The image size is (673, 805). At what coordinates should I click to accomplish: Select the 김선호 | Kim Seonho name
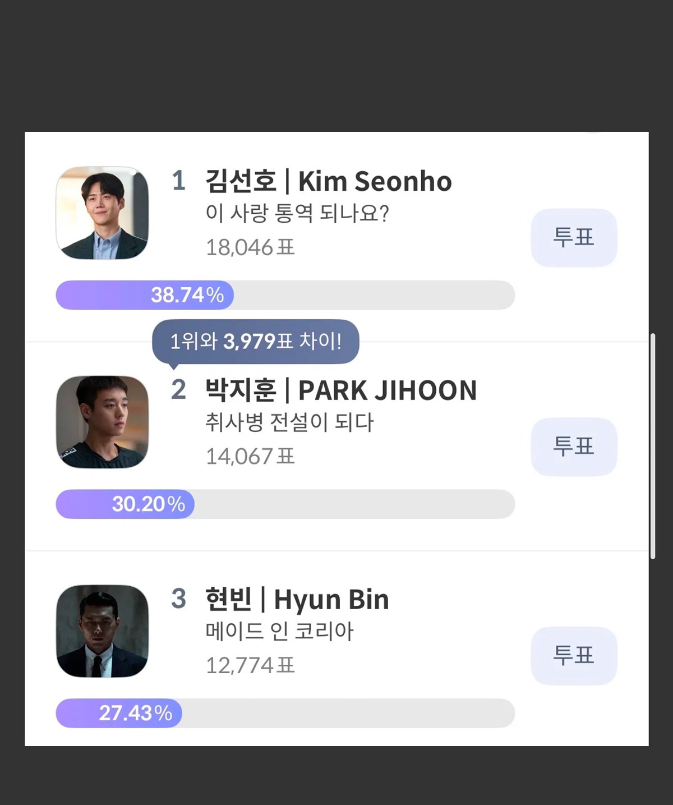(329, 181)
